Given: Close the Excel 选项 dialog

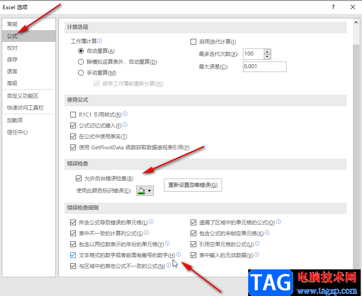Looking at the screenshot, I should click(x=353, y=7).
